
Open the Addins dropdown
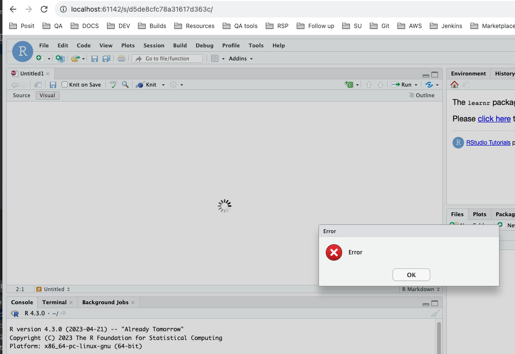(x=238, y=58)
